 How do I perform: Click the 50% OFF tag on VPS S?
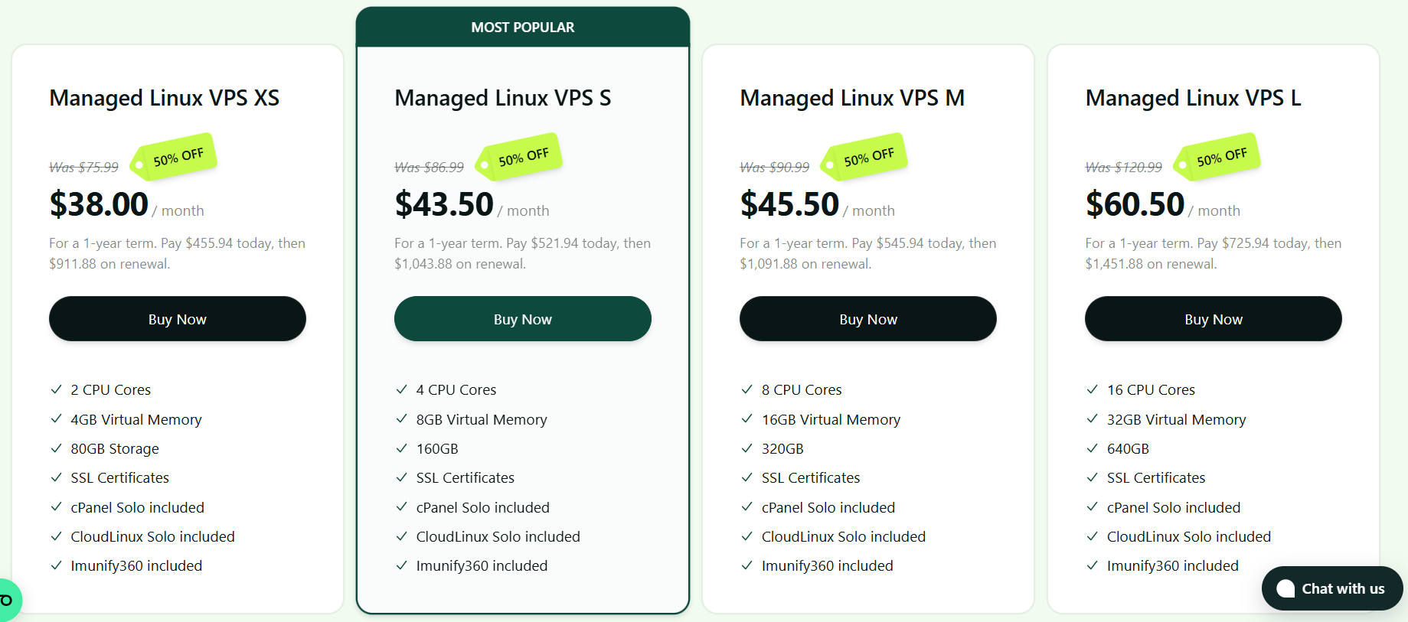point(521,158)
